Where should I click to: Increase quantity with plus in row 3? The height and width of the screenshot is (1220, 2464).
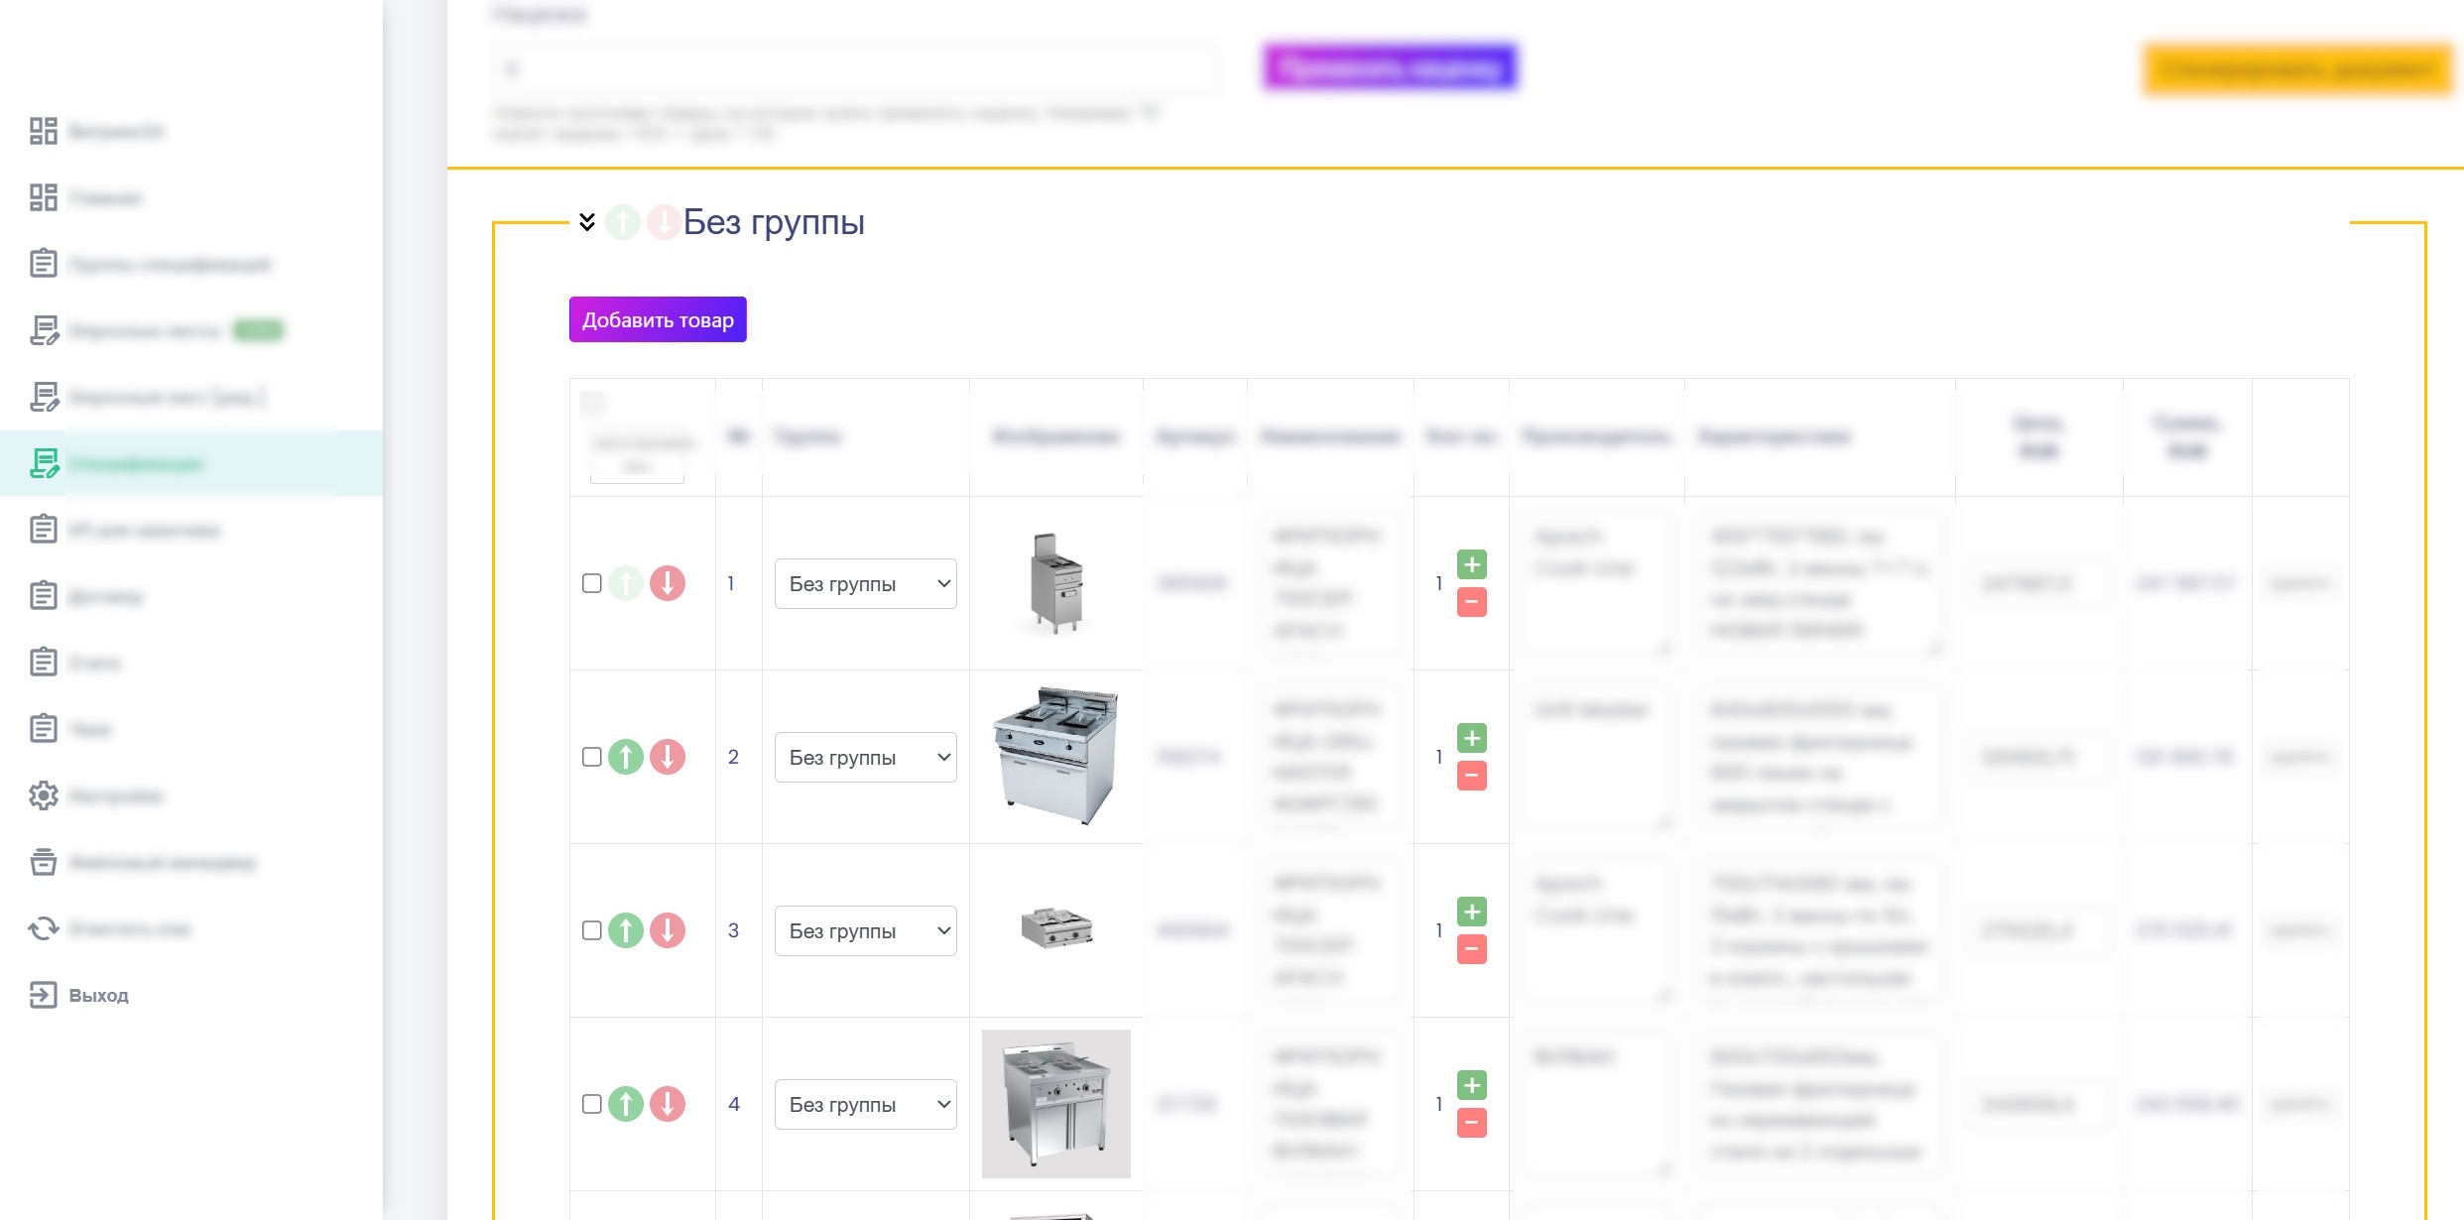pyautogui.click(x=1472, y=912)
